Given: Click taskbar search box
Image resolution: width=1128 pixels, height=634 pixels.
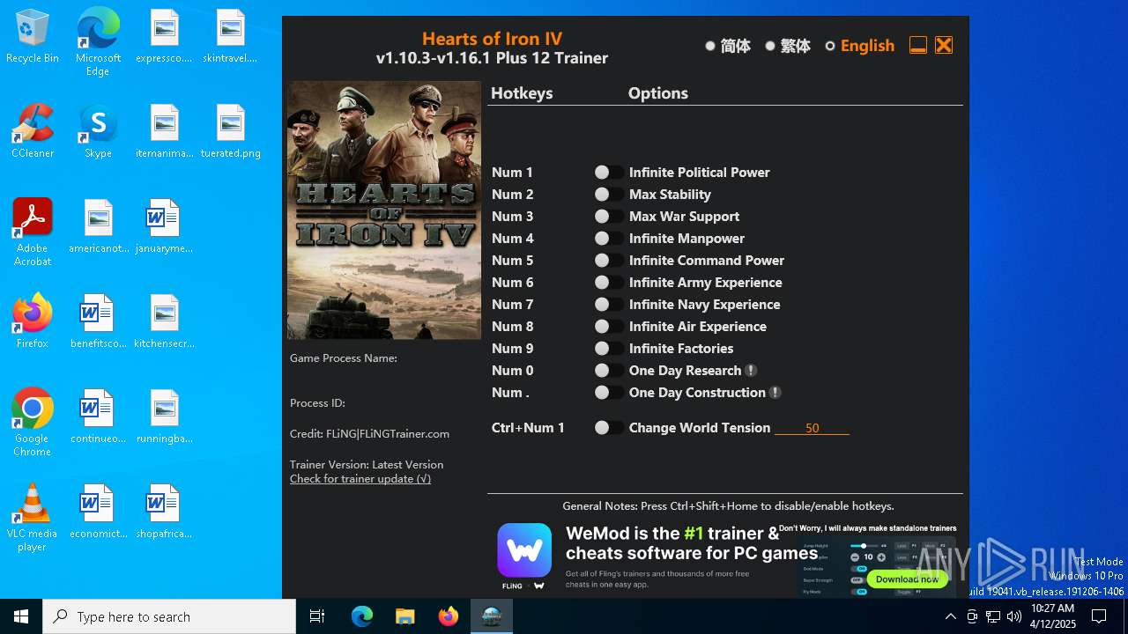Looking at the screenshot, I should coord(169,616).
